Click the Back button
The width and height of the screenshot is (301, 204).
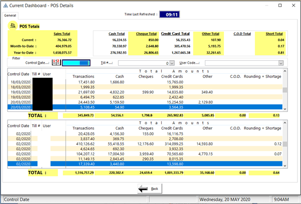tap(150, 188)
